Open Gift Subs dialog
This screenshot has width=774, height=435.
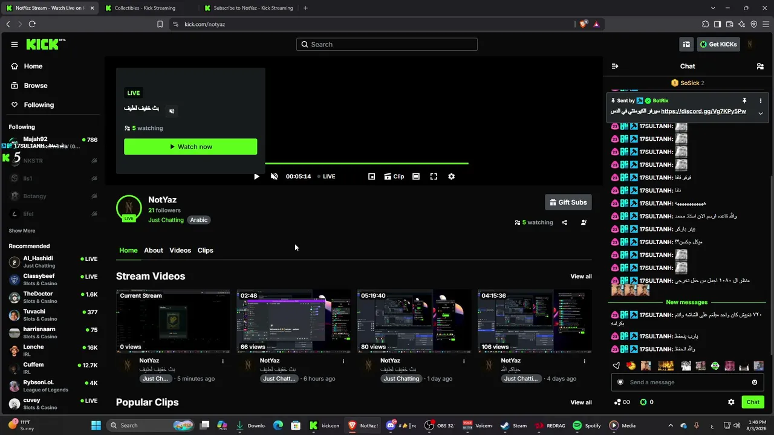point(568,202)
